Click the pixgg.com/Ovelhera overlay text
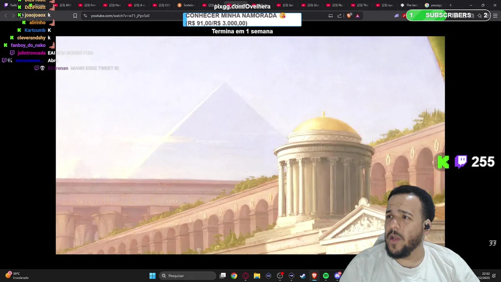Screen dimensions: 501x282 click(242, 6)
